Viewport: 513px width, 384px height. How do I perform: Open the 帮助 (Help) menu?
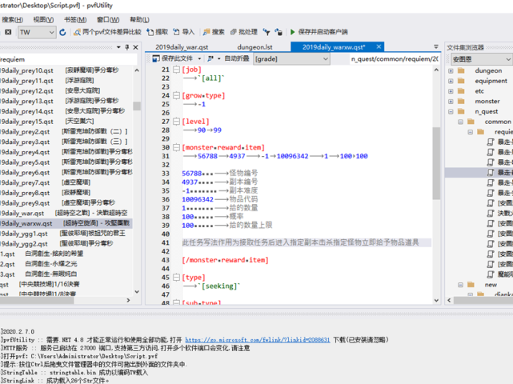(x=139, y=19)
